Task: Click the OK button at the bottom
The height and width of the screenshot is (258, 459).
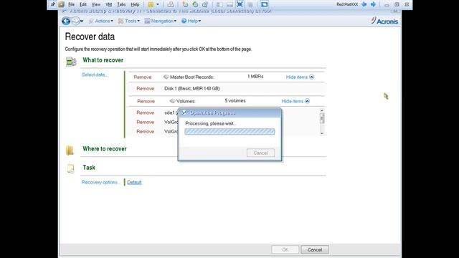Action: click(x=285, y=249)
